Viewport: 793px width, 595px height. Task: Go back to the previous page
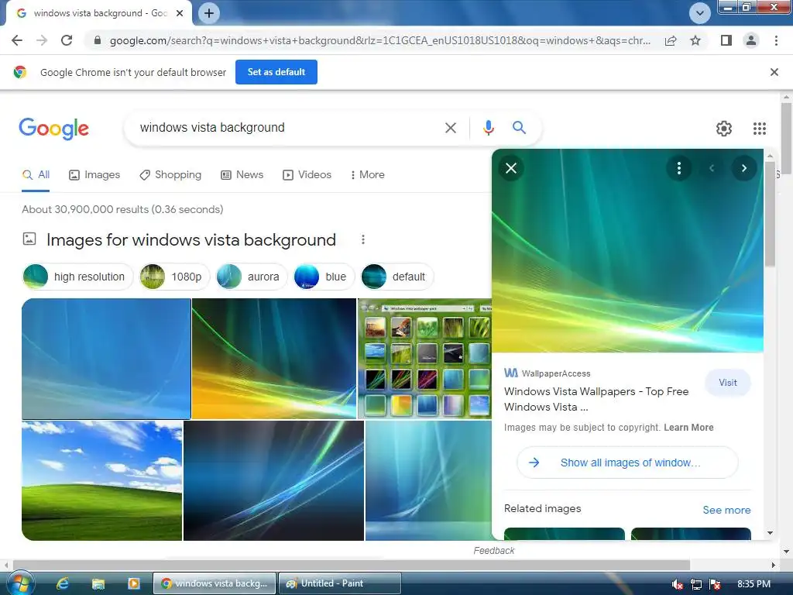pos(17,40)
